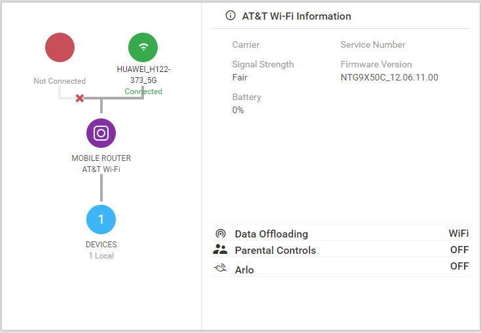The height and width of the screenshot is (333, 481).
Task: Toggle the Arlo OFF status
Action: (x=459, y=266)
